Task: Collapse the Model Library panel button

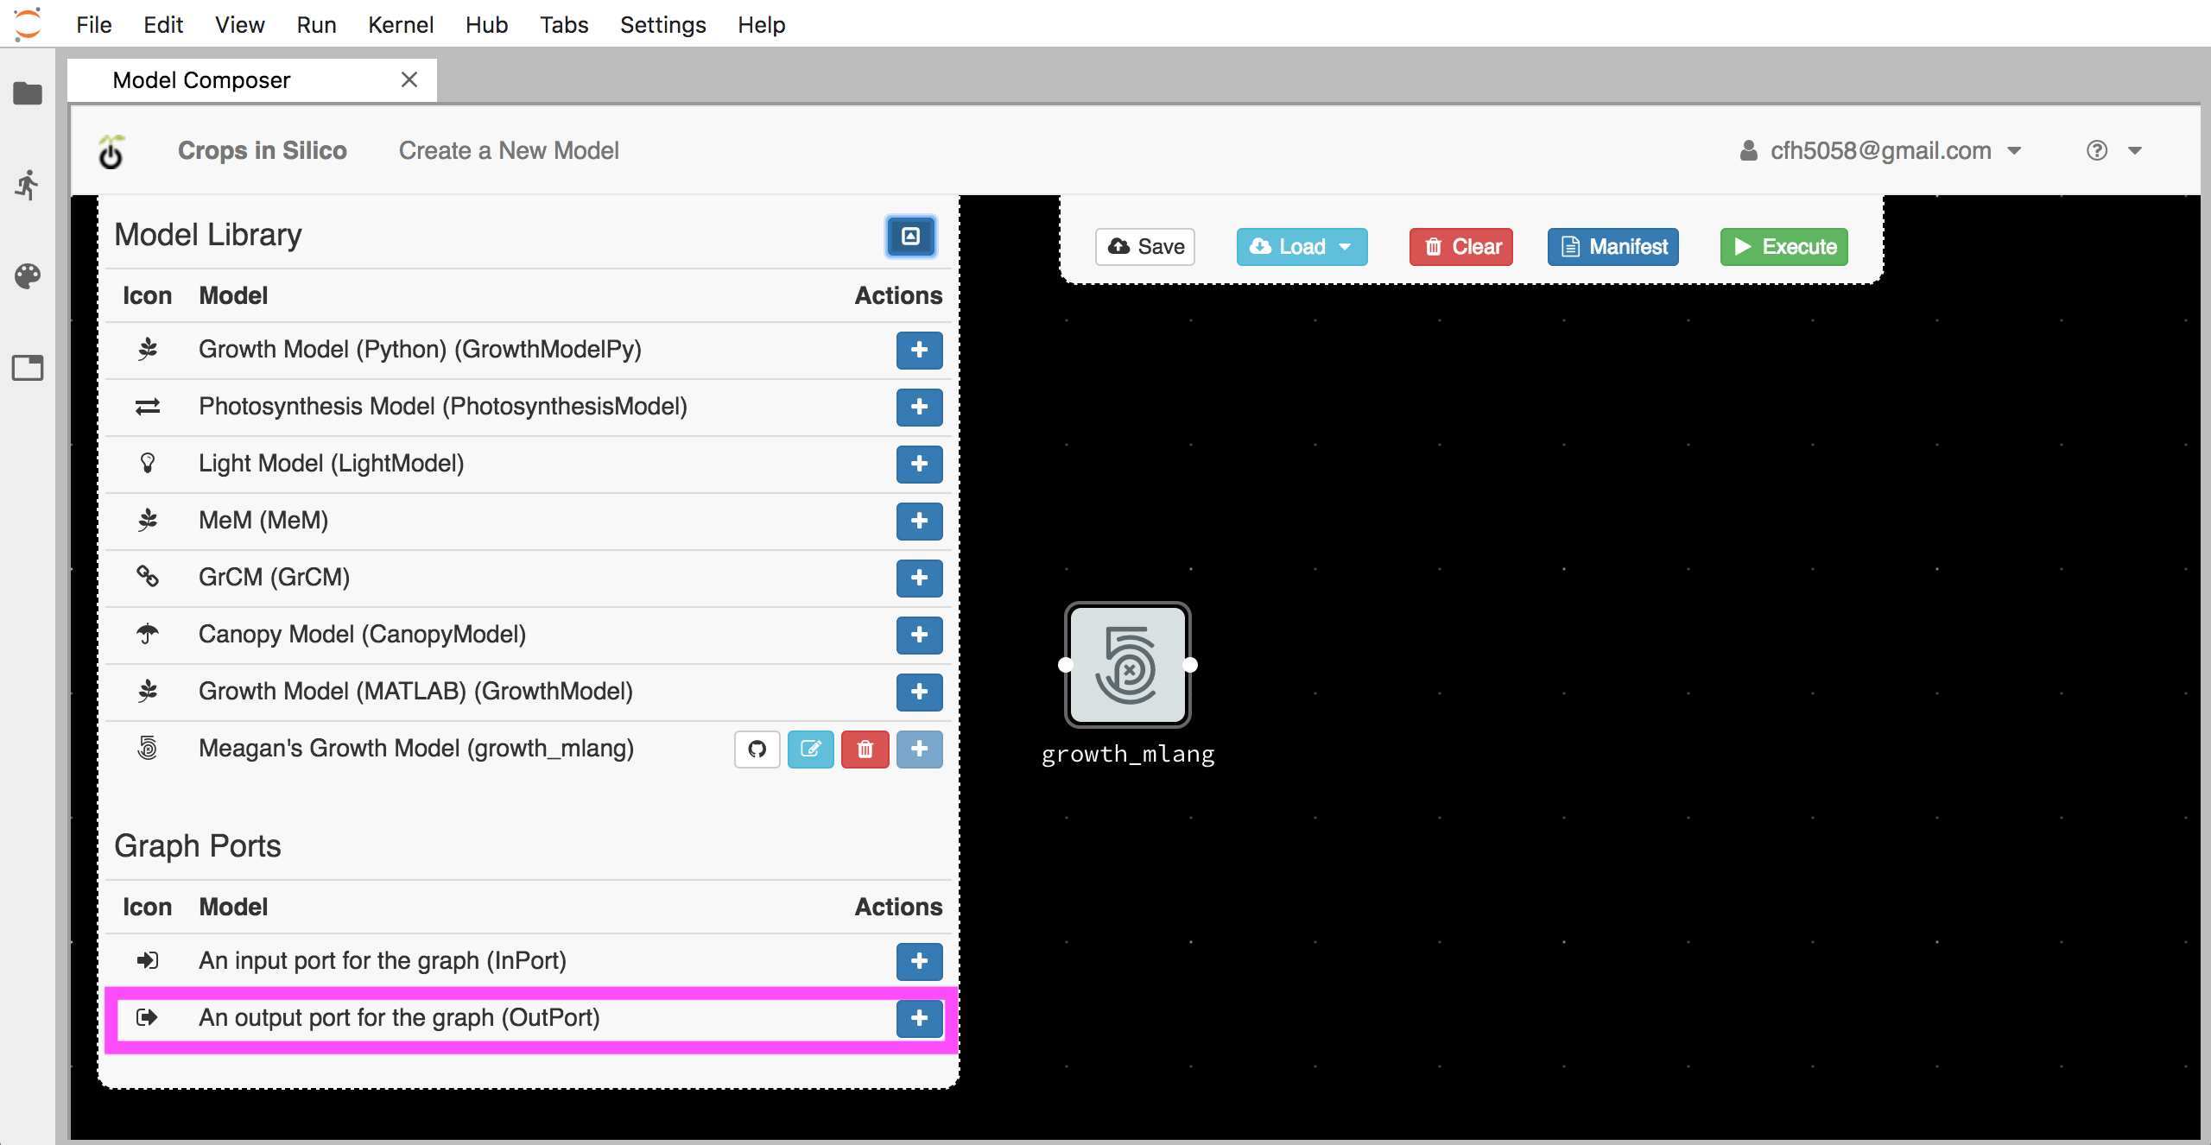Action: point(911,236)
